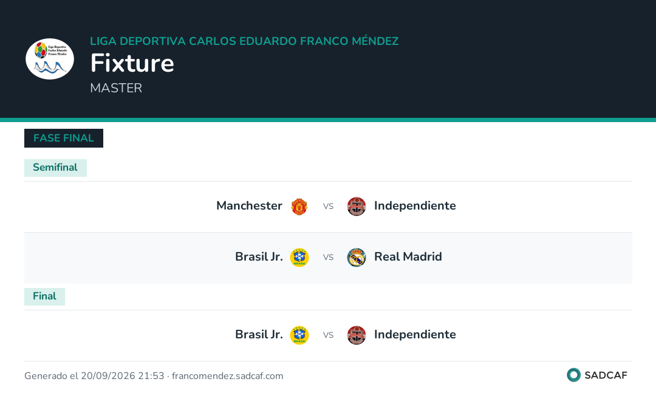Click the Brasil Jr. name in the final match
The image size is (656, 407).
(259, 335)
